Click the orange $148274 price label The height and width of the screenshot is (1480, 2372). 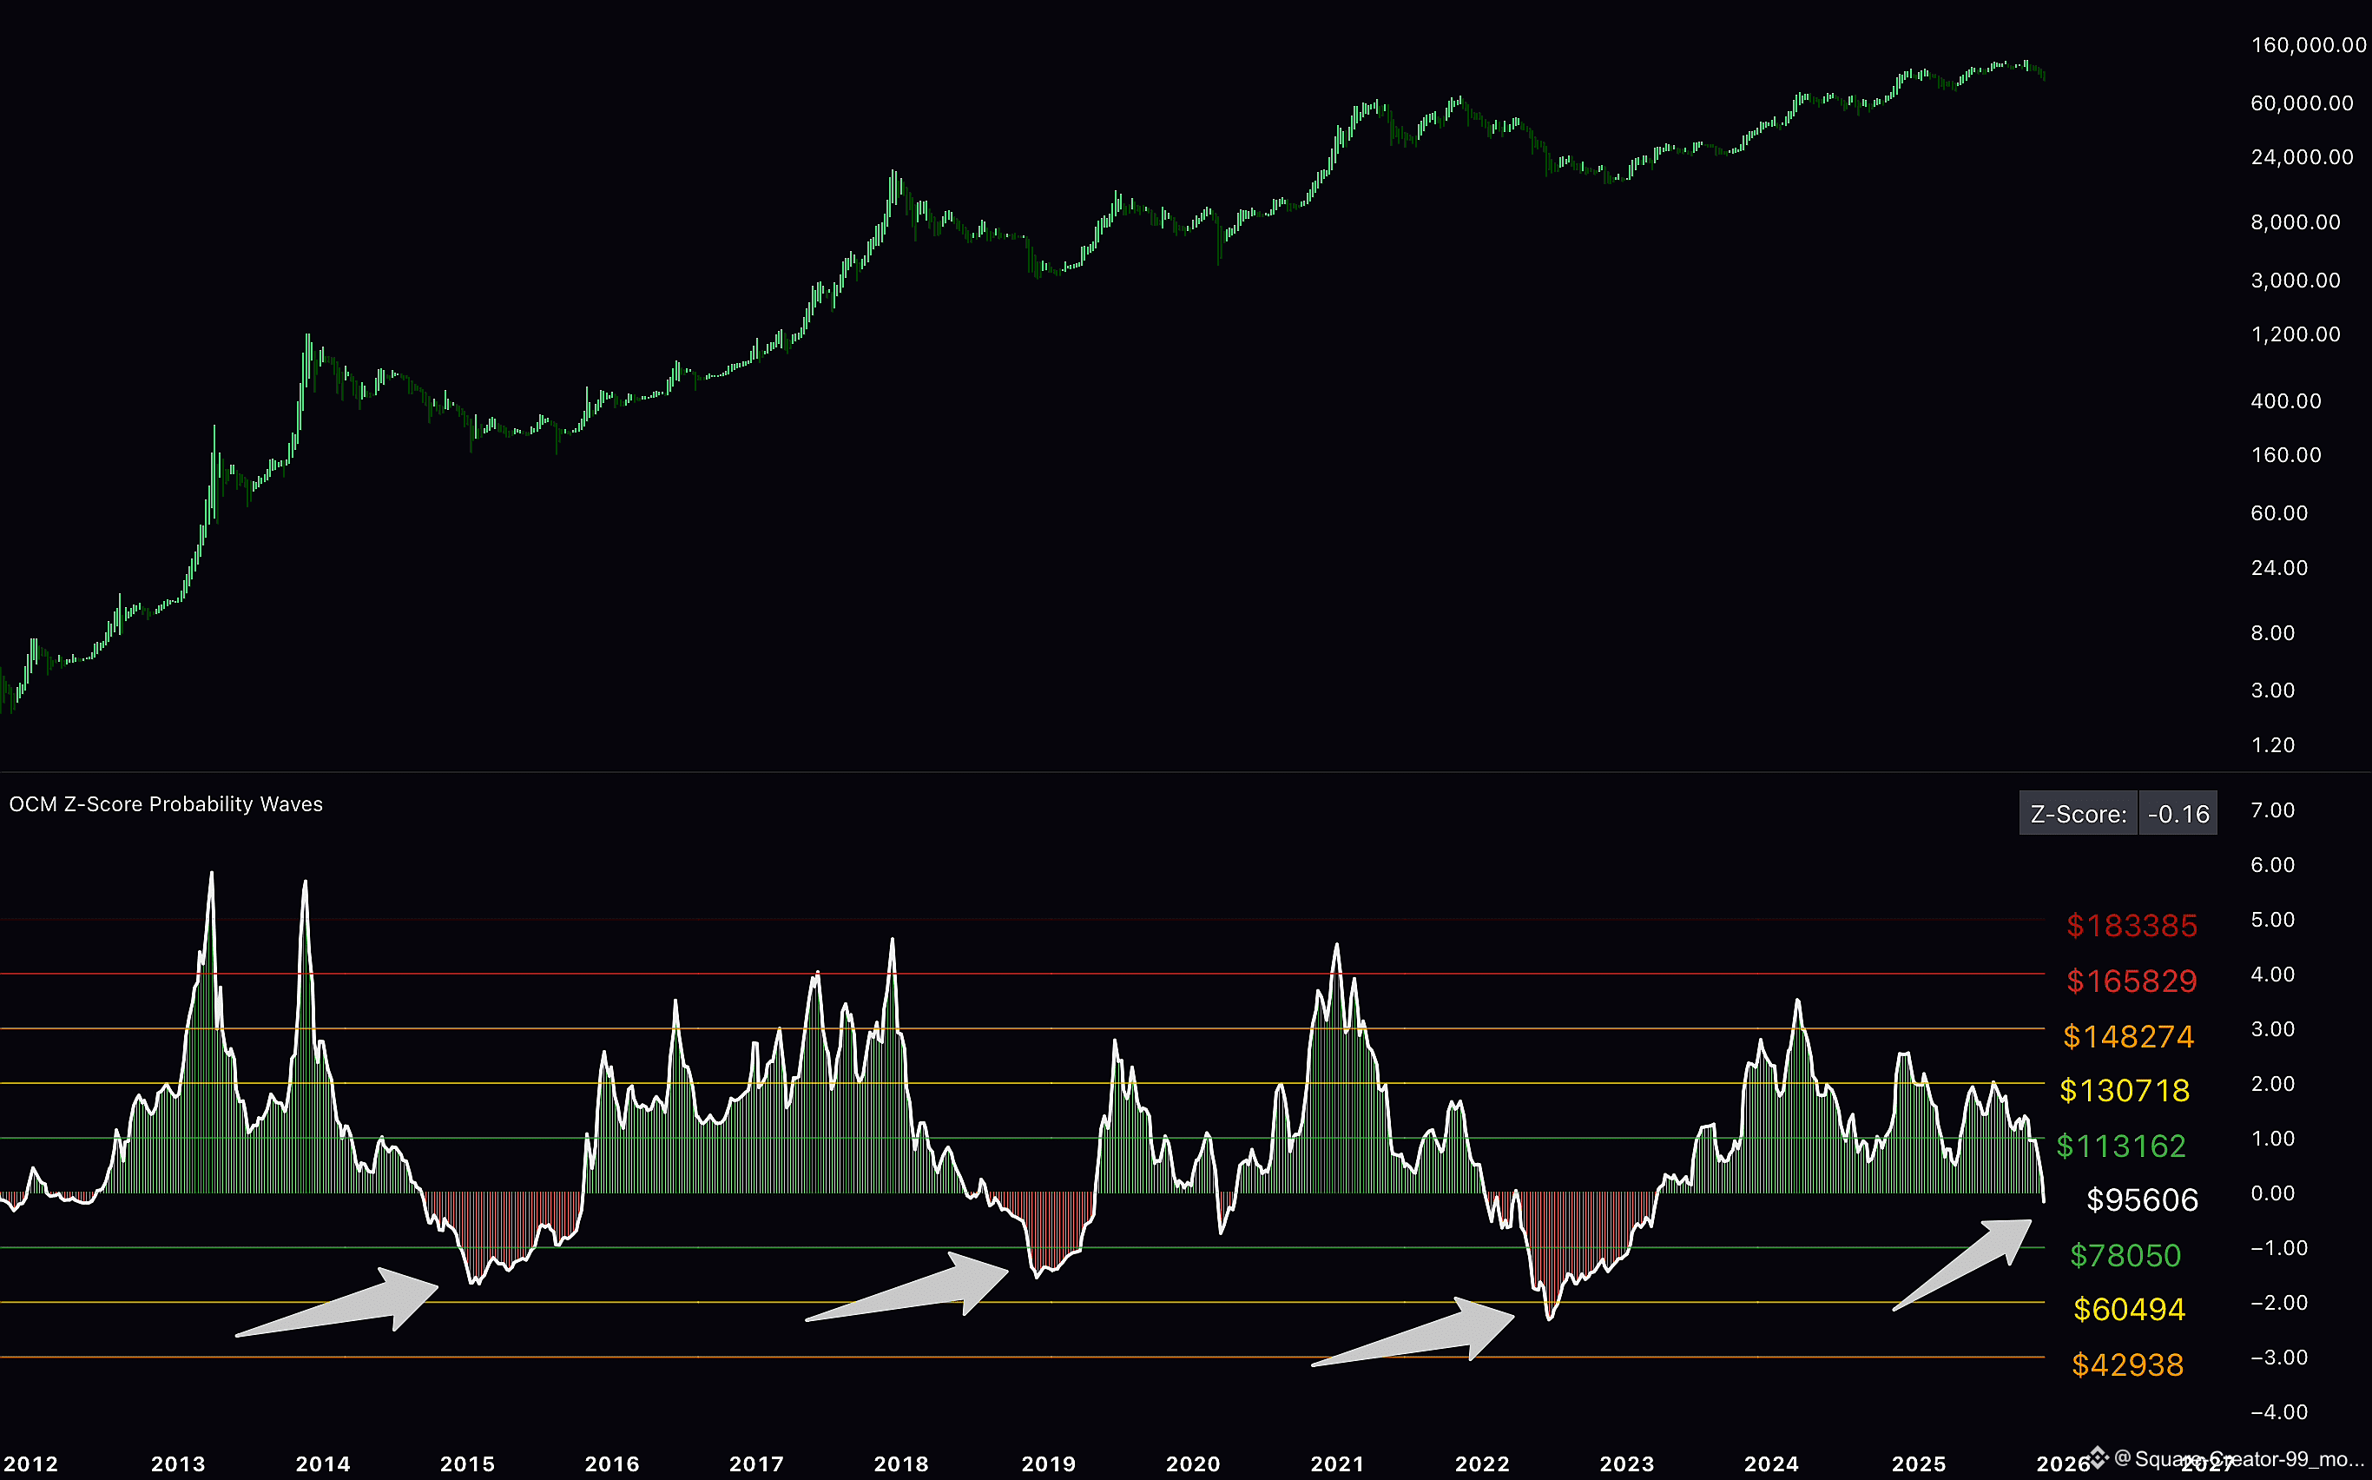pyautogui.click(x=2128, y=1035)
